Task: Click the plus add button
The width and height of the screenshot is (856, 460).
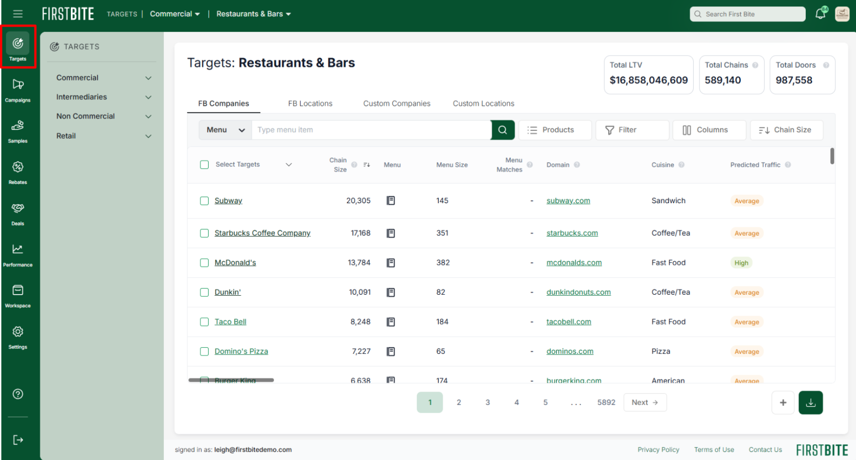Action: pyautogui.click(x=783, y=402)
